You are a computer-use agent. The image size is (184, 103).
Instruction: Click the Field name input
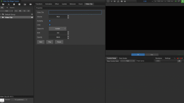[145, 61]
